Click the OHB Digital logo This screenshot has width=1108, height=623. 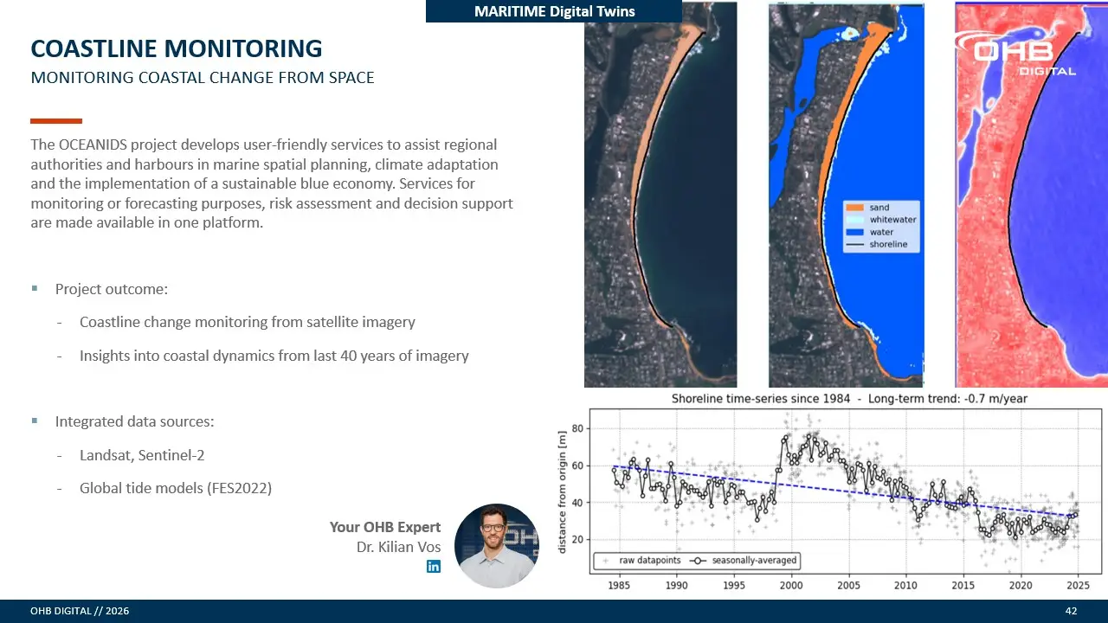[1016, 52]
